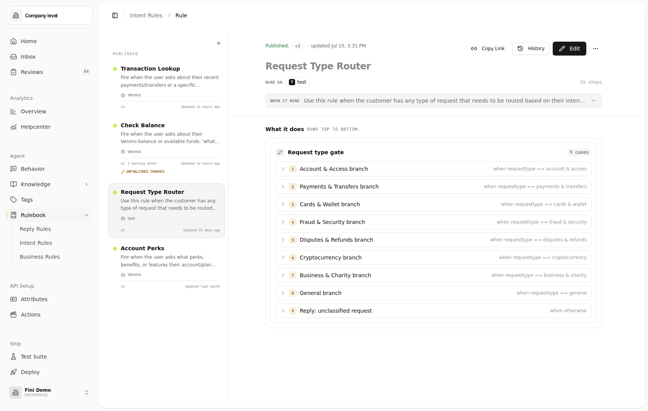
Task: Expand the Fraud & Security branch
Action: pos(283,222)
